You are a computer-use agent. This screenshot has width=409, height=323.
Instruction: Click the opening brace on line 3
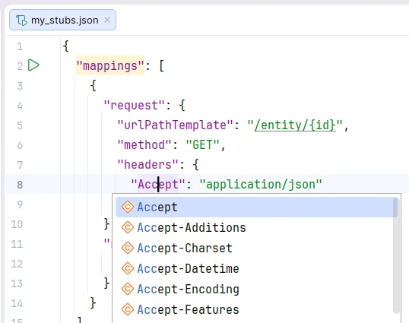(93, 86)
